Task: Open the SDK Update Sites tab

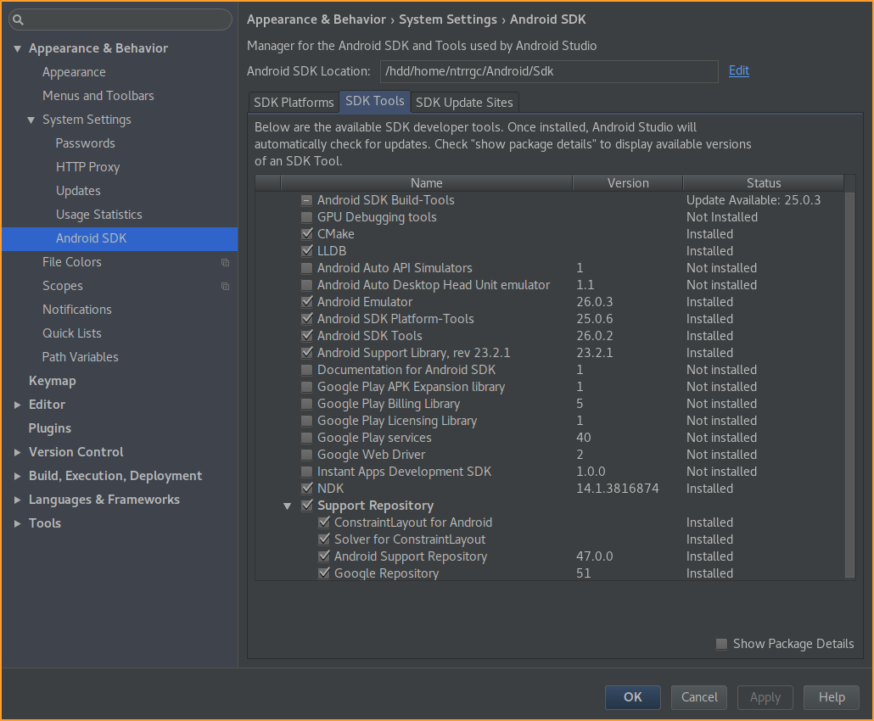Action: click(x=464, y=102)
